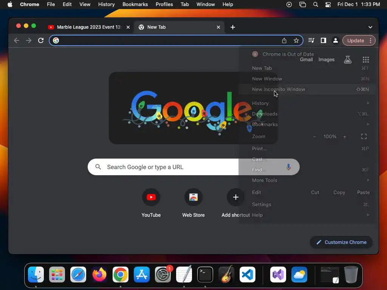Click the fullscreen icon in Zoom row
Screen dimensions: 387x290
click(364, 136)
